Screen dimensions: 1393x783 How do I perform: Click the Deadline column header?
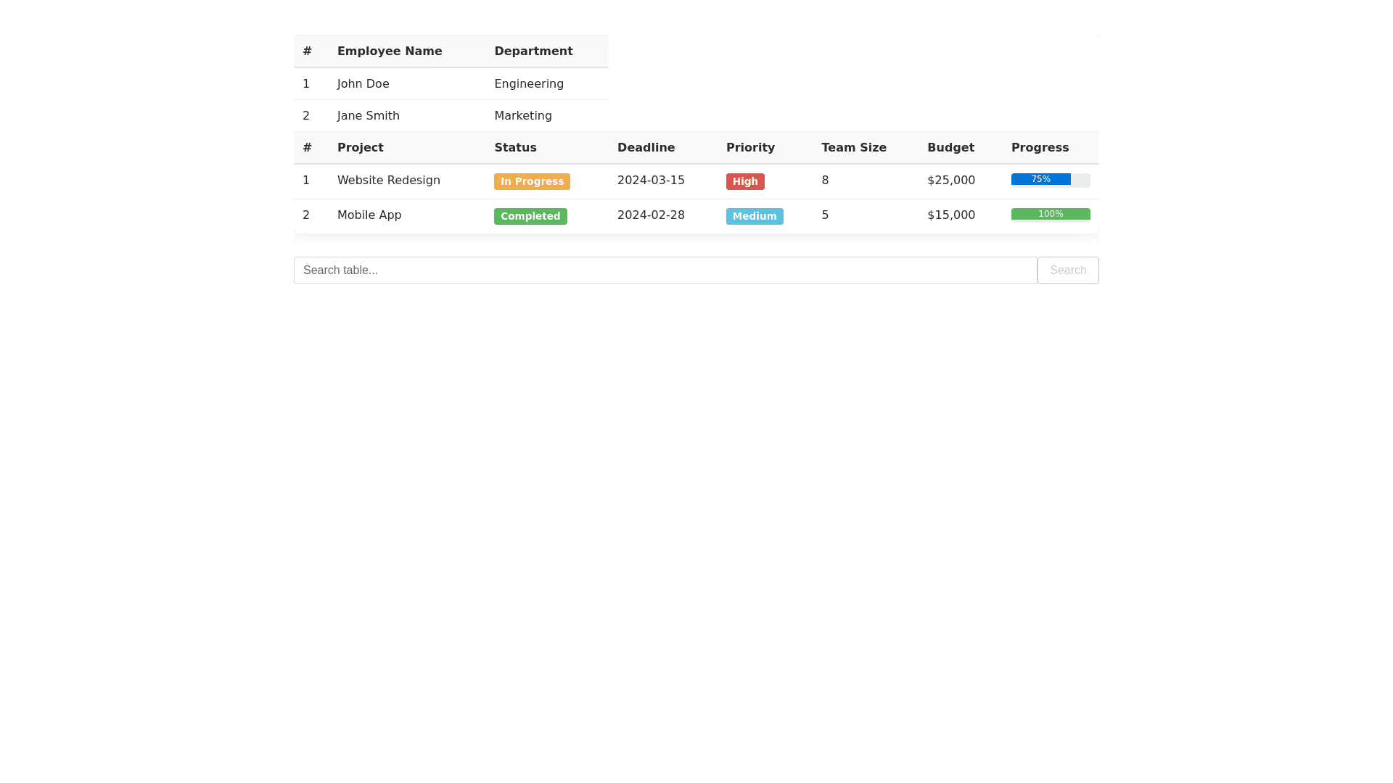[x=646, y=148]
